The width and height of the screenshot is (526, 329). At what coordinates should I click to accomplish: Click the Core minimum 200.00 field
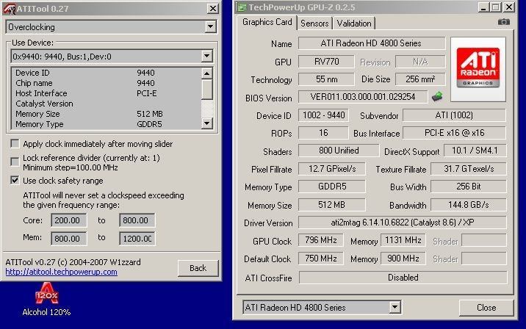(x=69, y=220)
